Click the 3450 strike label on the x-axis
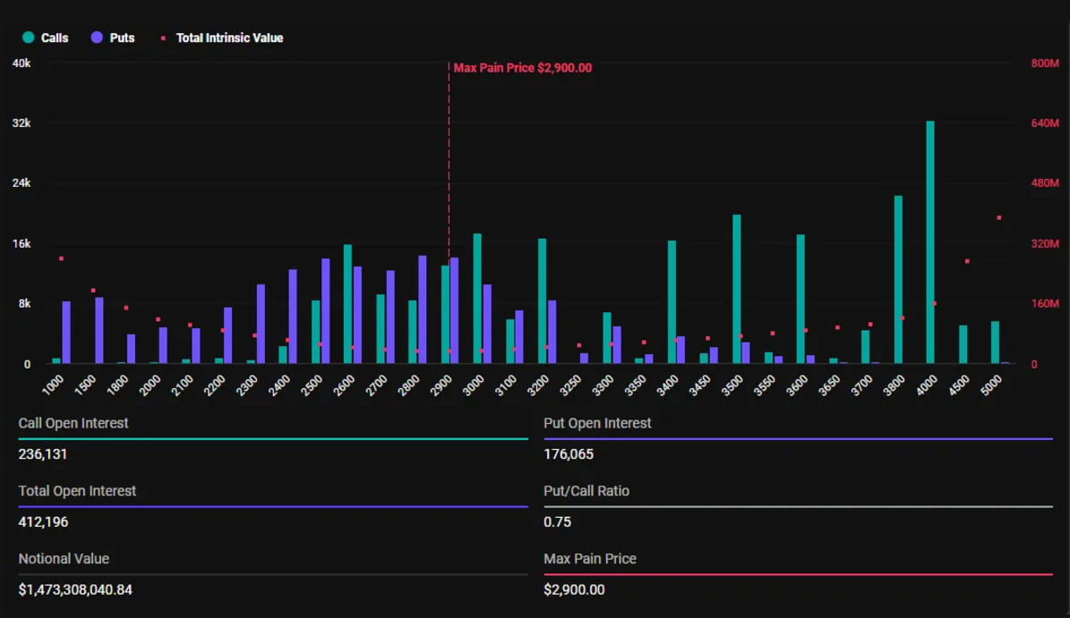 [x=699, y=385]
